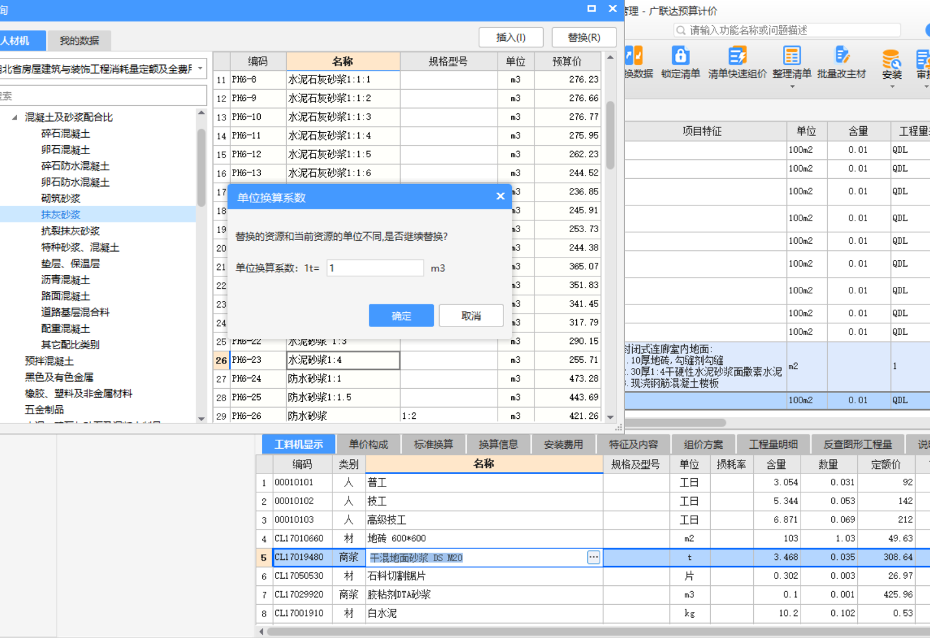Viewport: 930px width, 638px height.
Task: Click the material search field in query window
Action: tap(103, 96)
